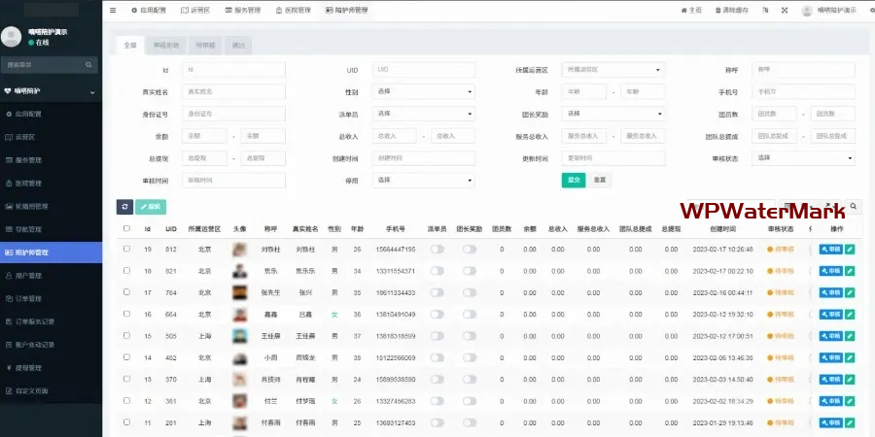Toggle 派单员 switch for 刘胜杜

tap(437, 250)
